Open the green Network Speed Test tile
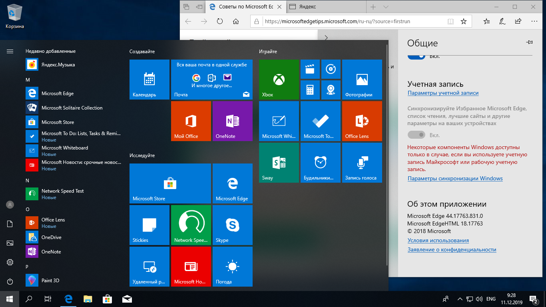The height and width of the screenshot is (307, 546). (191, 225)
